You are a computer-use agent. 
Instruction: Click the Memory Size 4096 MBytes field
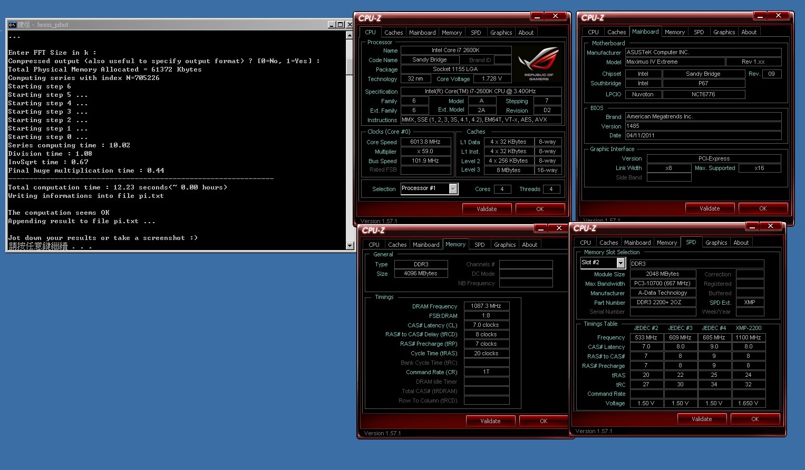point(421,274)
